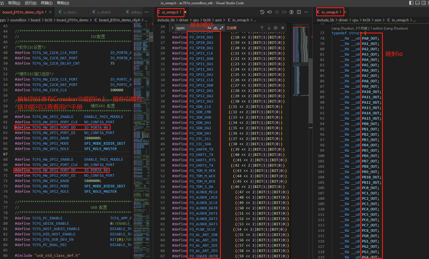Toggle Use Regular Expression in find widget
Screen dimensions: 429x259
pyautogui.click(x=222, y=28)
